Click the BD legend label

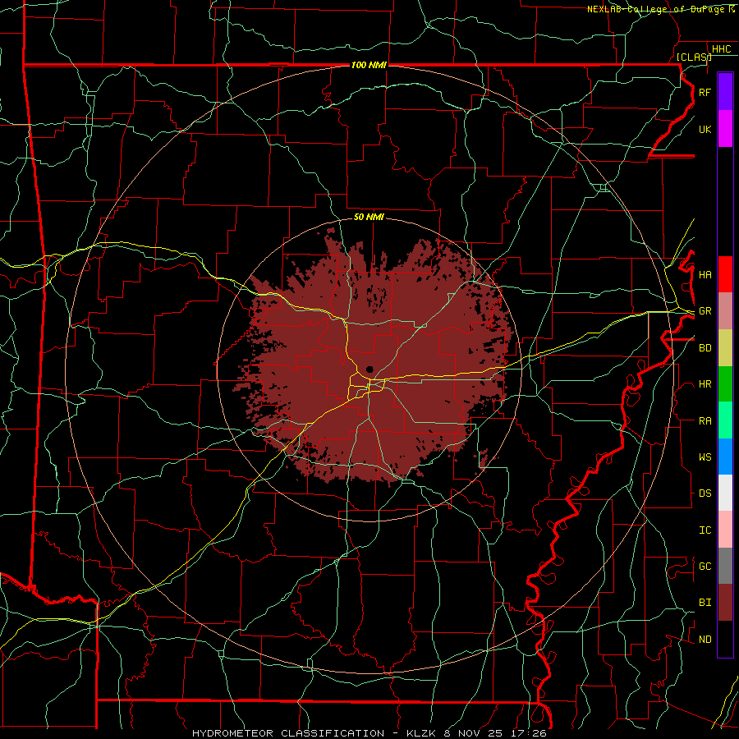705,348
